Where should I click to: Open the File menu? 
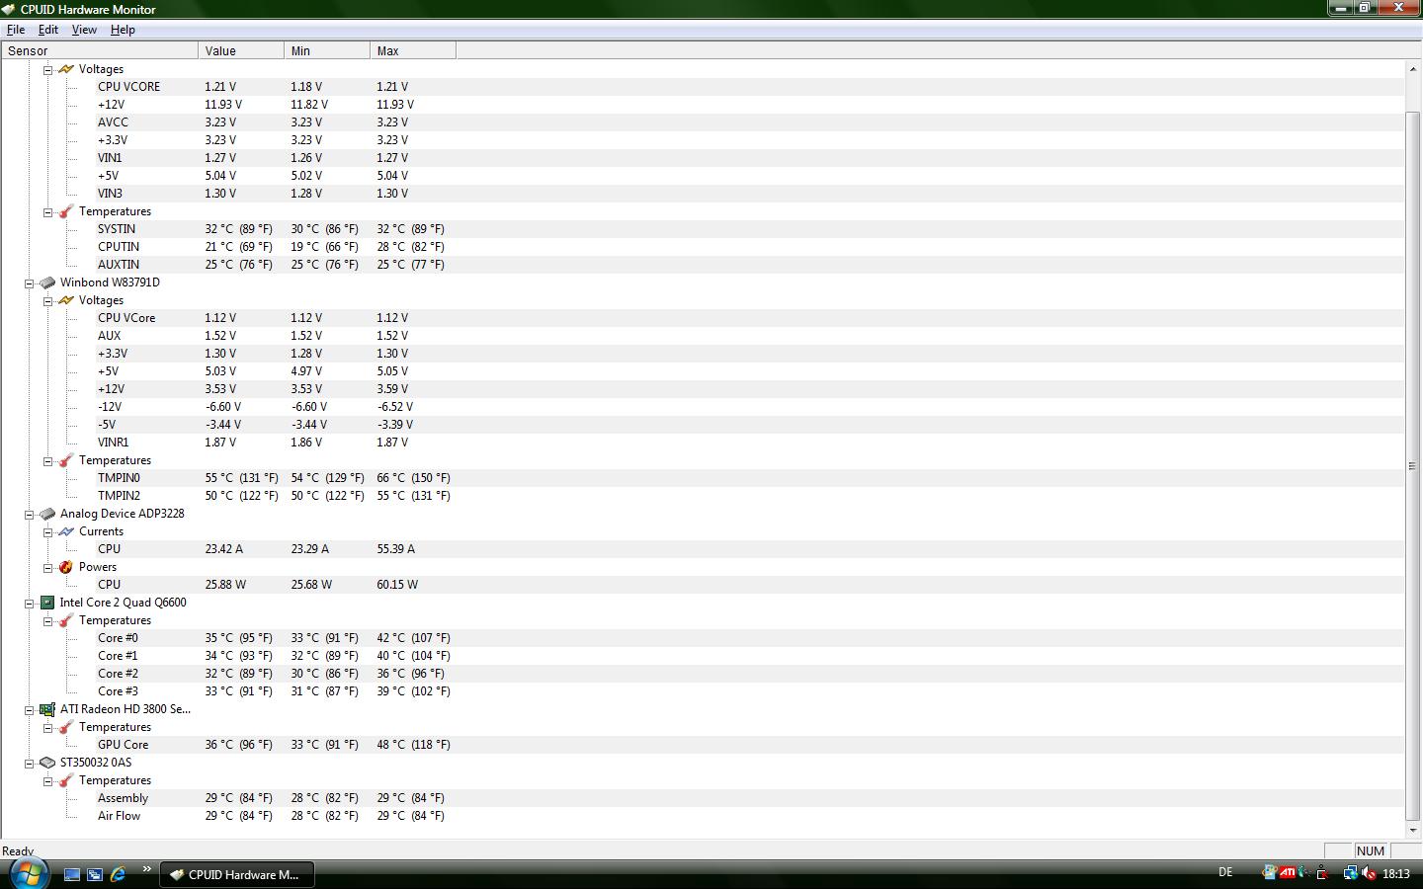click(x=16, y=30)
